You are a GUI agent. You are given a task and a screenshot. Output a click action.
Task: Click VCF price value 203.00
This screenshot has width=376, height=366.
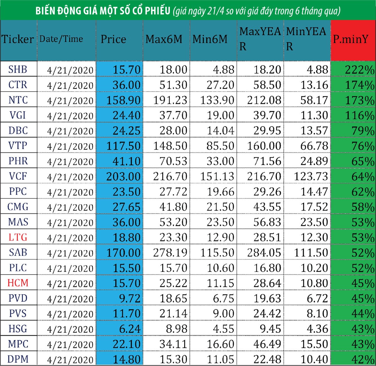pyautogui.click(x=123, y=177)
